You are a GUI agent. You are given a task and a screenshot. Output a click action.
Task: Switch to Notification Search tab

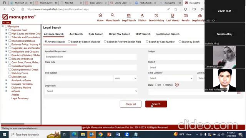point(168,34)
